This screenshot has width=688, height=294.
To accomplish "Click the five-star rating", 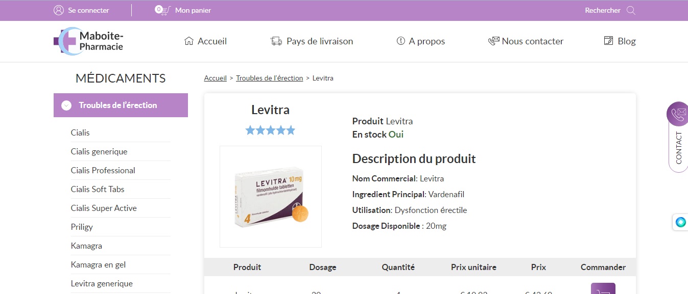I will pyautogui.click(x=270, y=130).
